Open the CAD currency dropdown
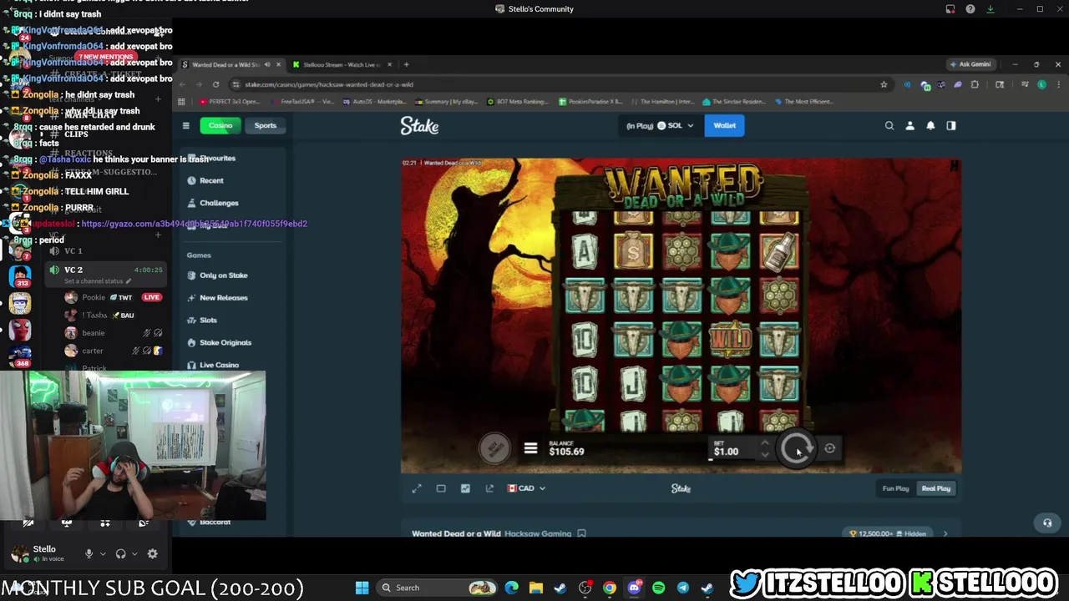Image resolution: width=1069 pixels, height=601 pixels. point(526,488)
